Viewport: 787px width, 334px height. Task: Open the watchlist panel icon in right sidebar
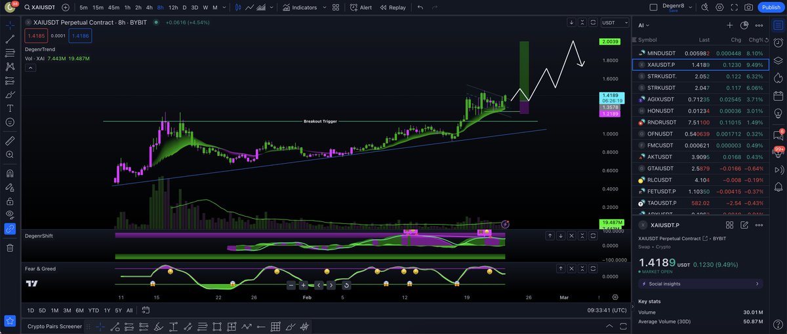tap(780, 25)
